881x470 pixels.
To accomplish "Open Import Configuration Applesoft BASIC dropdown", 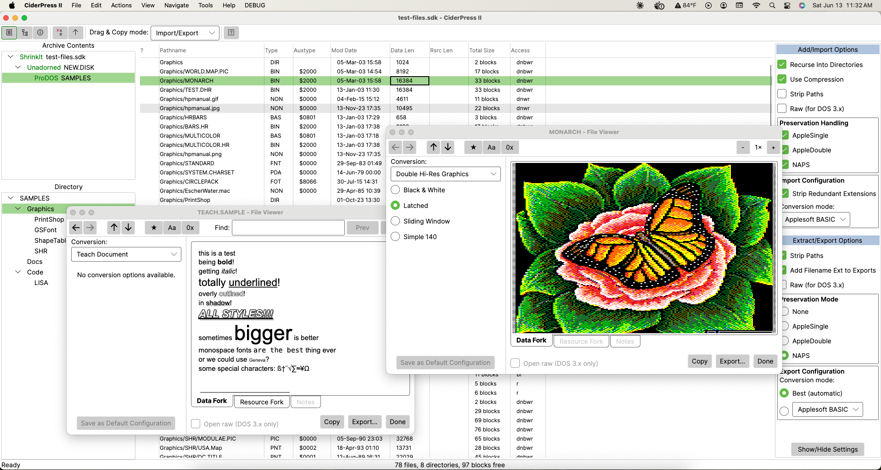I will [815, 219].
